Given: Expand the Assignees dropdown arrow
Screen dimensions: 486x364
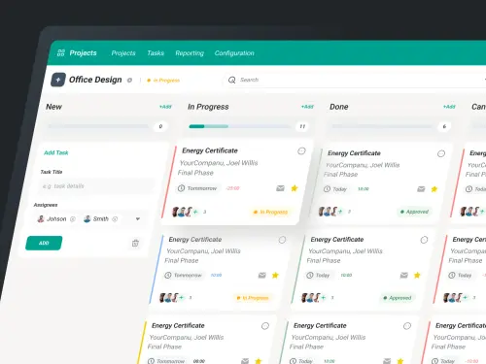Looking at the screenshot, I should 138,219.
